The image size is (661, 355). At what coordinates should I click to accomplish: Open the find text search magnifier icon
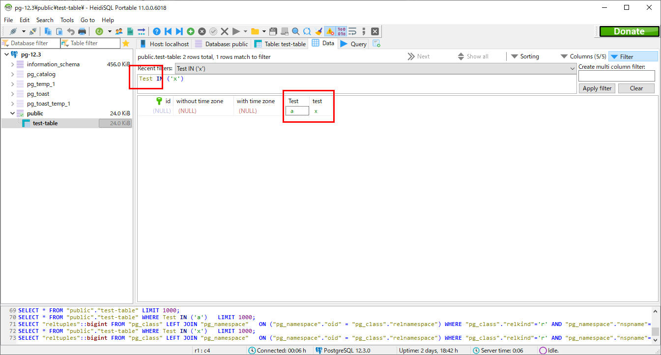click(295, 31)
